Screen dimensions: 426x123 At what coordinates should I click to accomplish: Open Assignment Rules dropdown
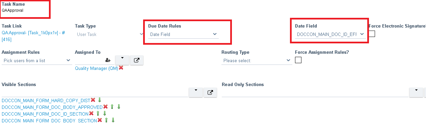coord(36,60)
